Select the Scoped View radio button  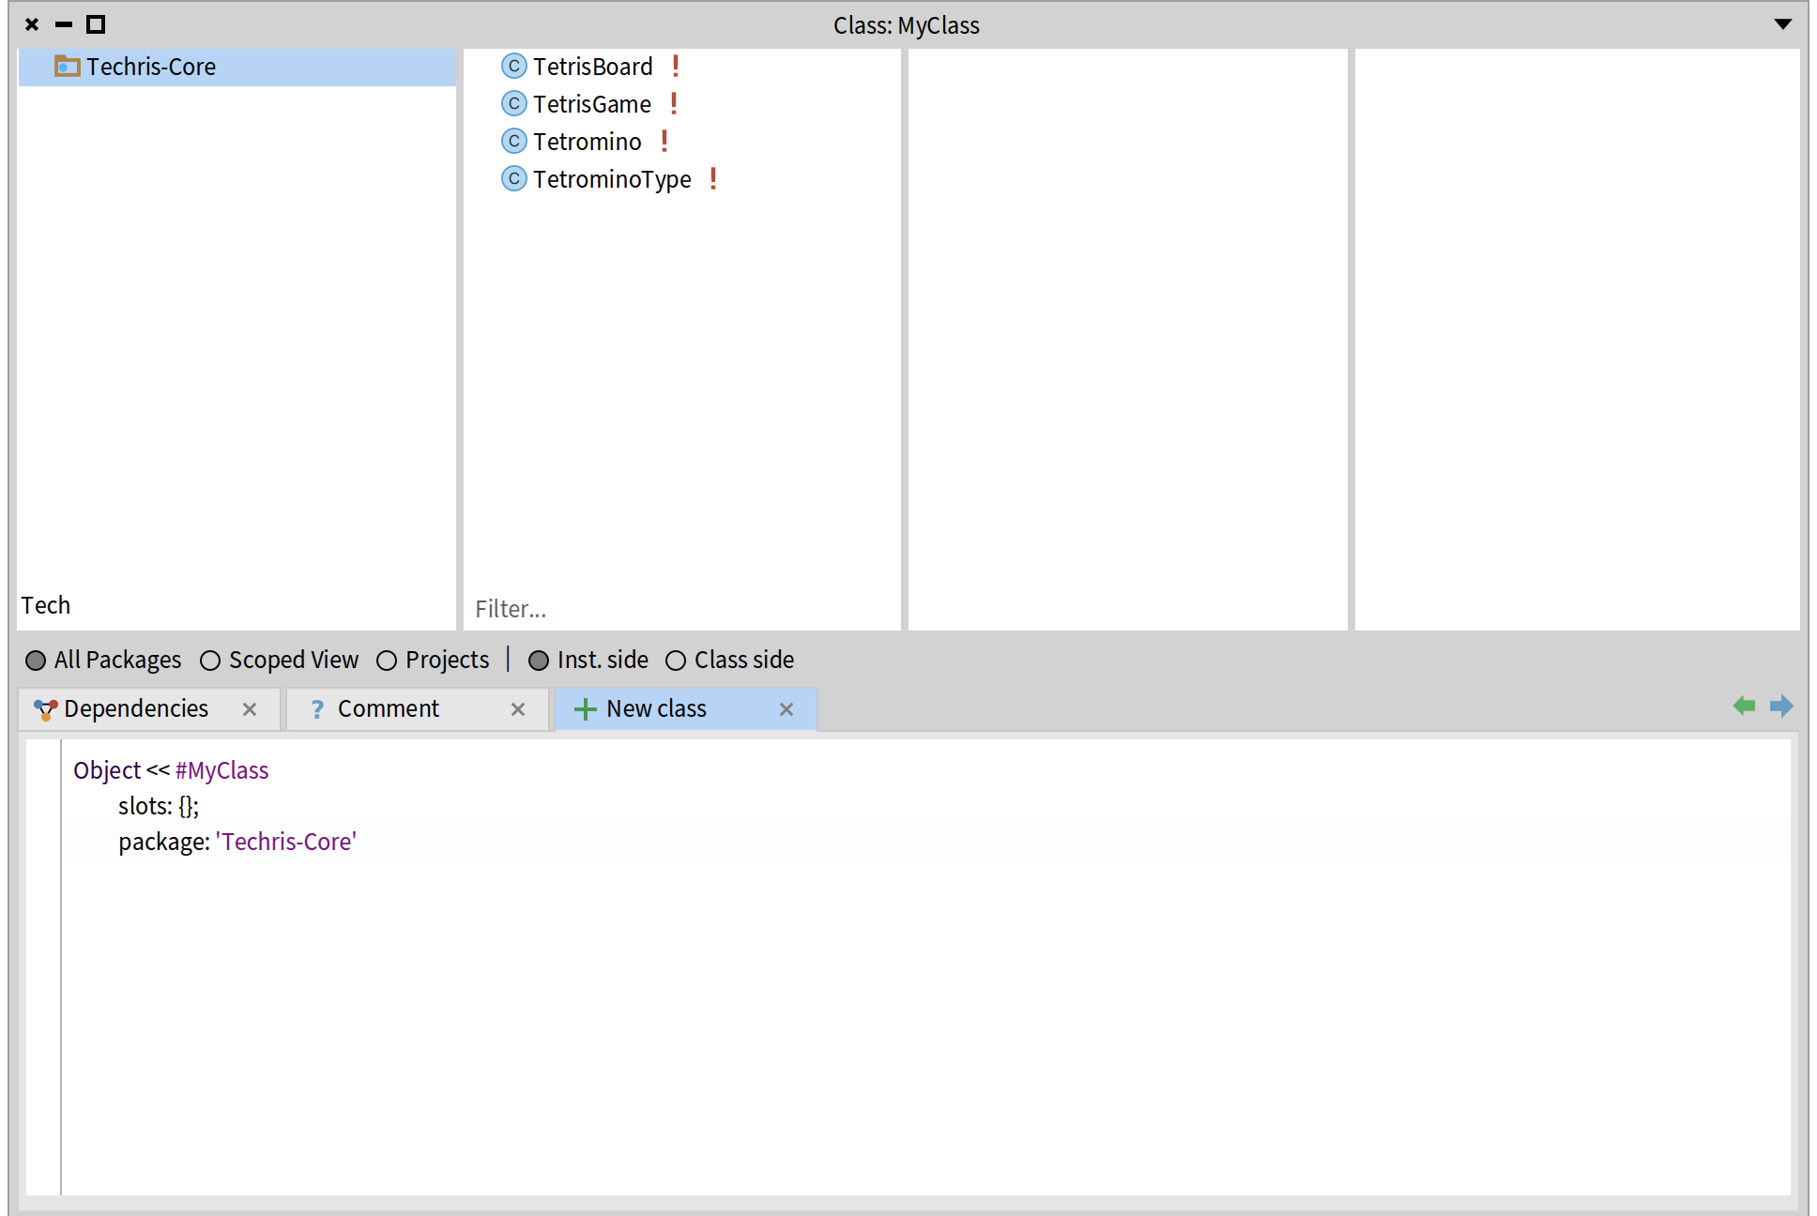[210, 661]
